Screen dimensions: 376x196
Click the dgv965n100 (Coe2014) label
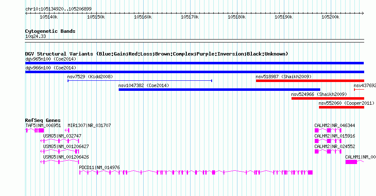coord(51,59)
